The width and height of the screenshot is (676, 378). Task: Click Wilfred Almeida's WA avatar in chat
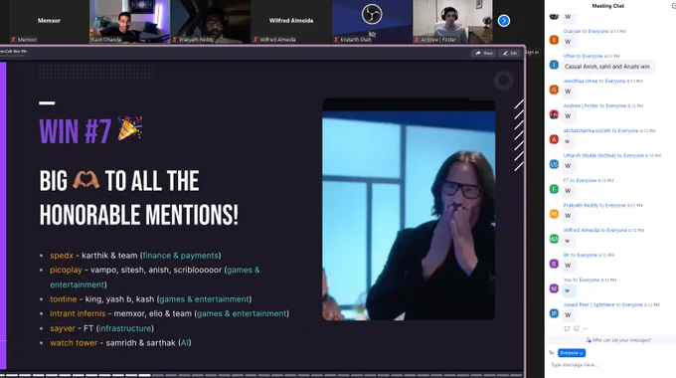554,239
